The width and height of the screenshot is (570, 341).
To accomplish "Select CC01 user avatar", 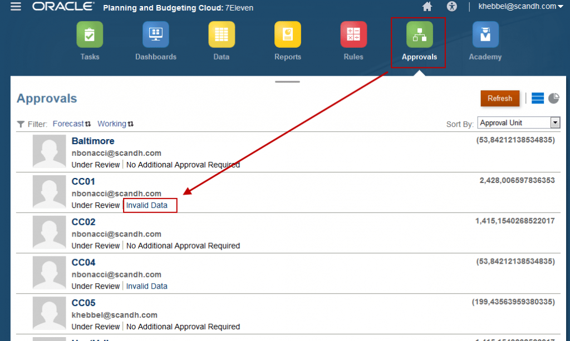I will (x=49, y=192).
